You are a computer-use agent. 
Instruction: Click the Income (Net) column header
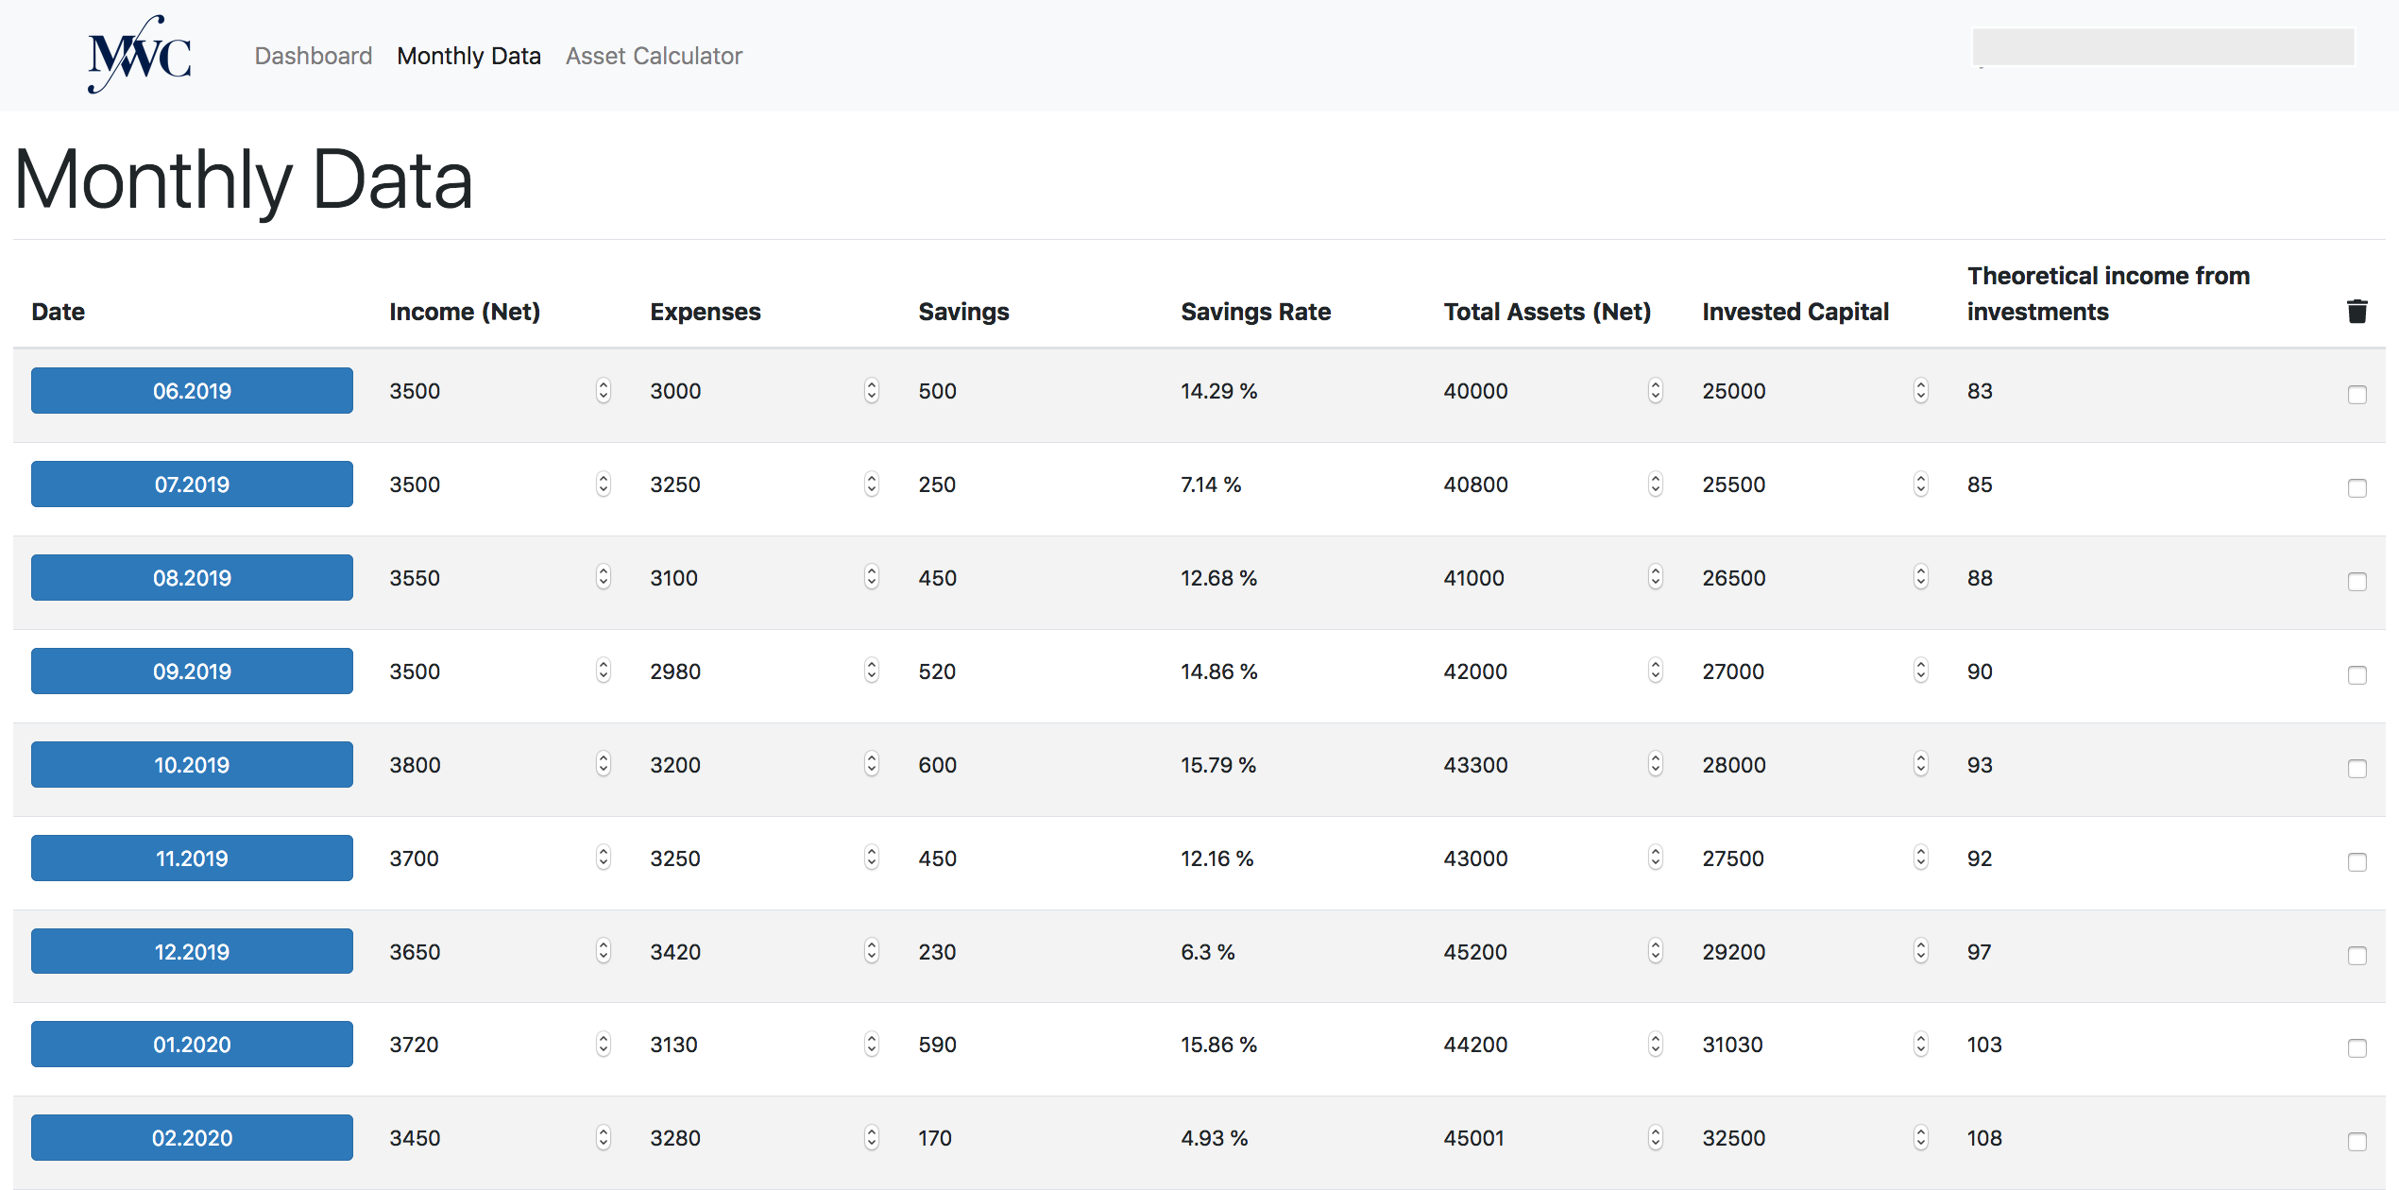point(465,312)
